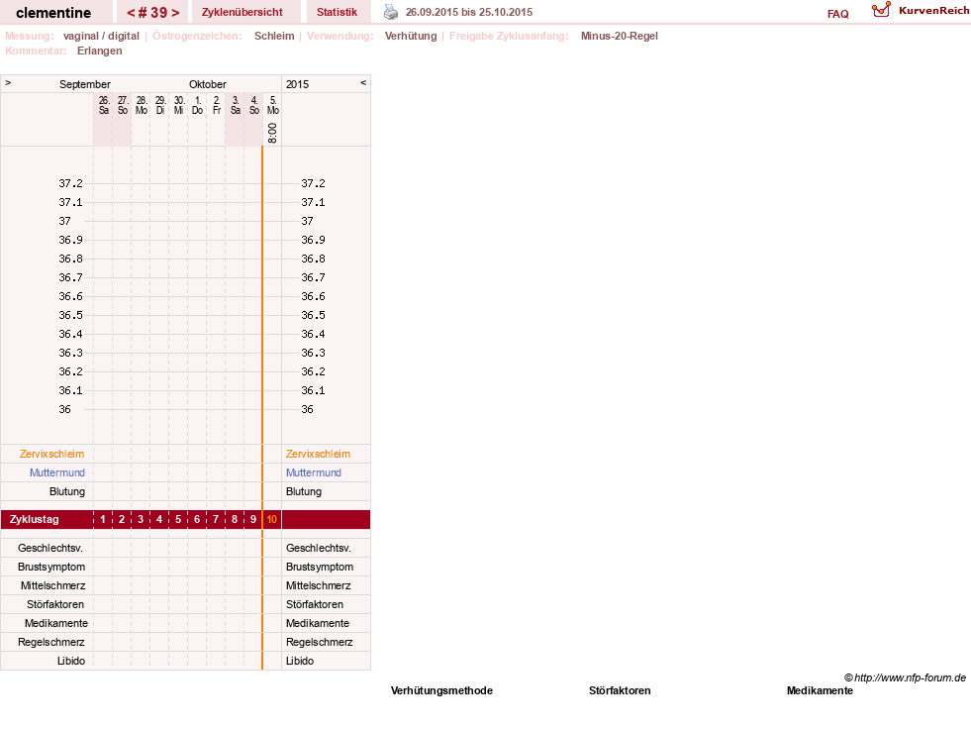Click the bottom Medikamente heading

[820, 690]
